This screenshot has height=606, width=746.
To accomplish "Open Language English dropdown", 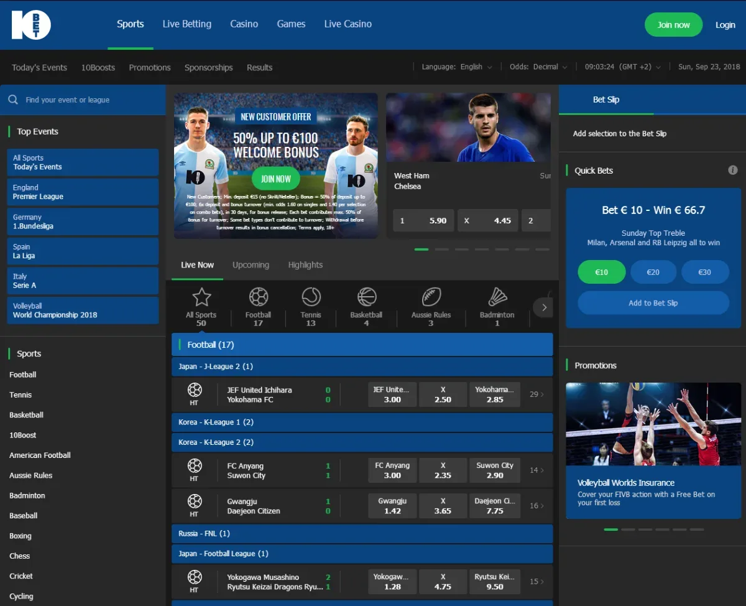I will 457,67.
